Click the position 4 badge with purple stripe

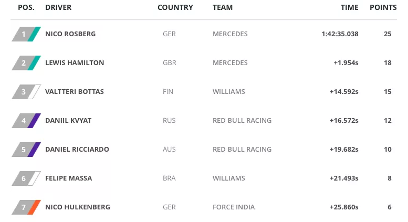click(26, 121)
